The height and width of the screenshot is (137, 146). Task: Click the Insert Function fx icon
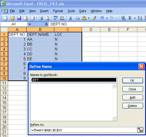[x=46, y=24]
